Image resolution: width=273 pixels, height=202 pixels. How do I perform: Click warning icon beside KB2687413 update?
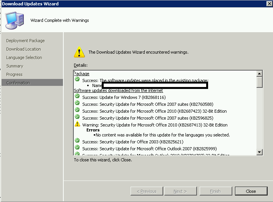coord(77,124)
